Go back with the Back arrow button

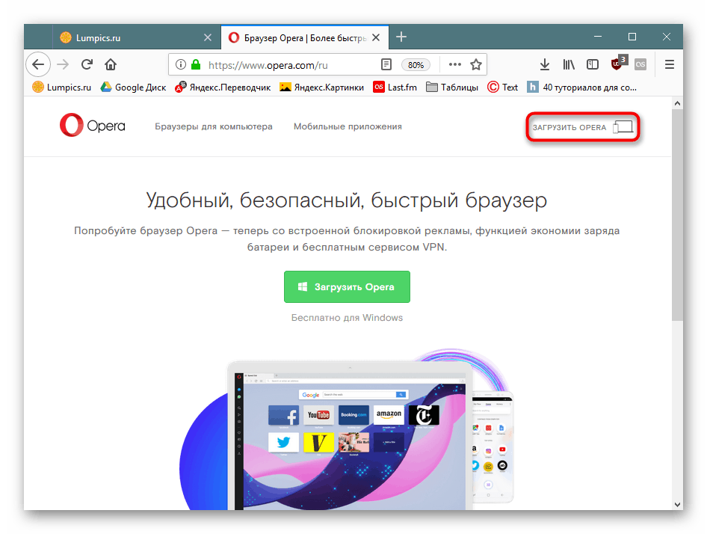(38, 64)
